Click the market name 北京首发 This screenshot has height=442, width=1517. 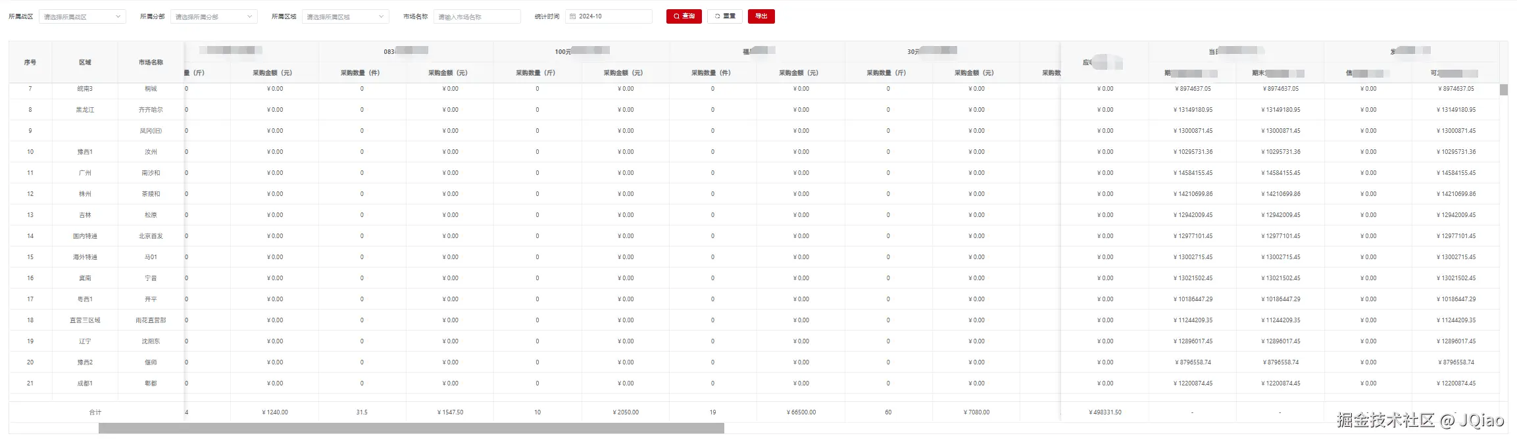(151, 236)
